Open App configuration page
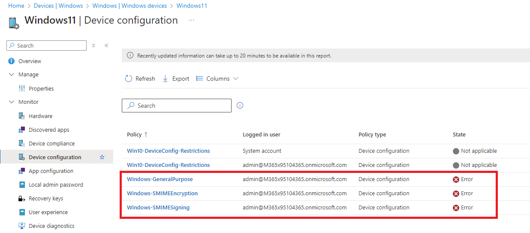The image size is (530, 233). tap(51, 171)
